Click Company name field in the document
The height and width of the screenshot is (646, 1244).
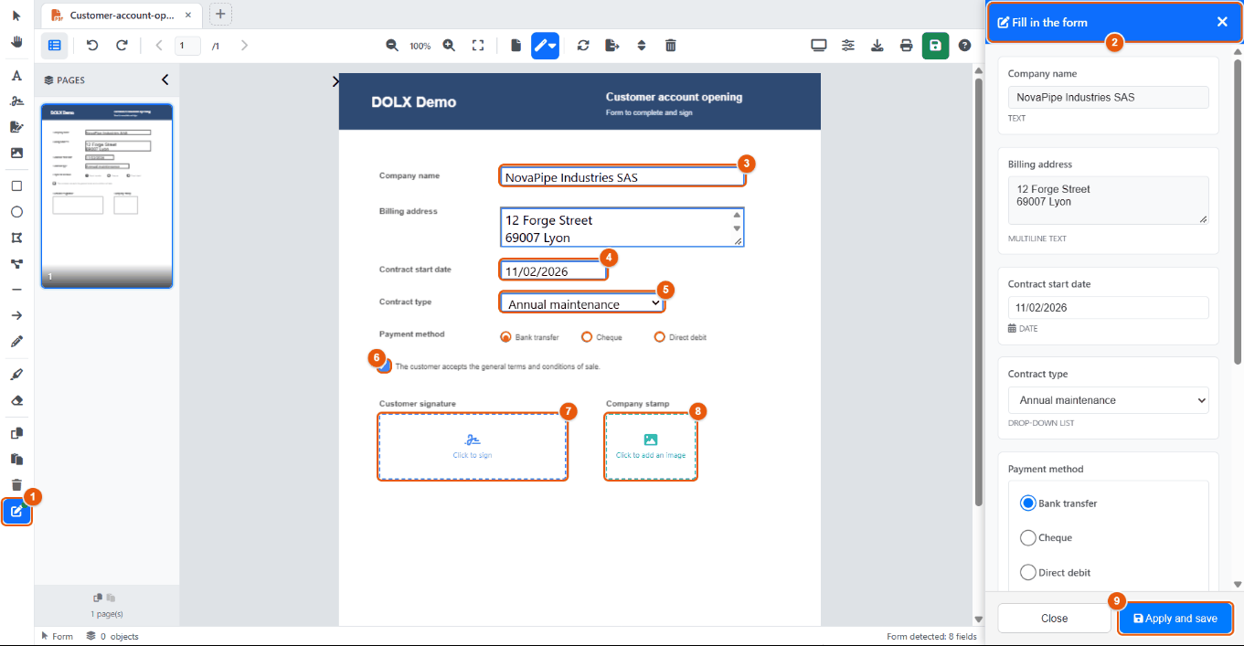point(622,176)
